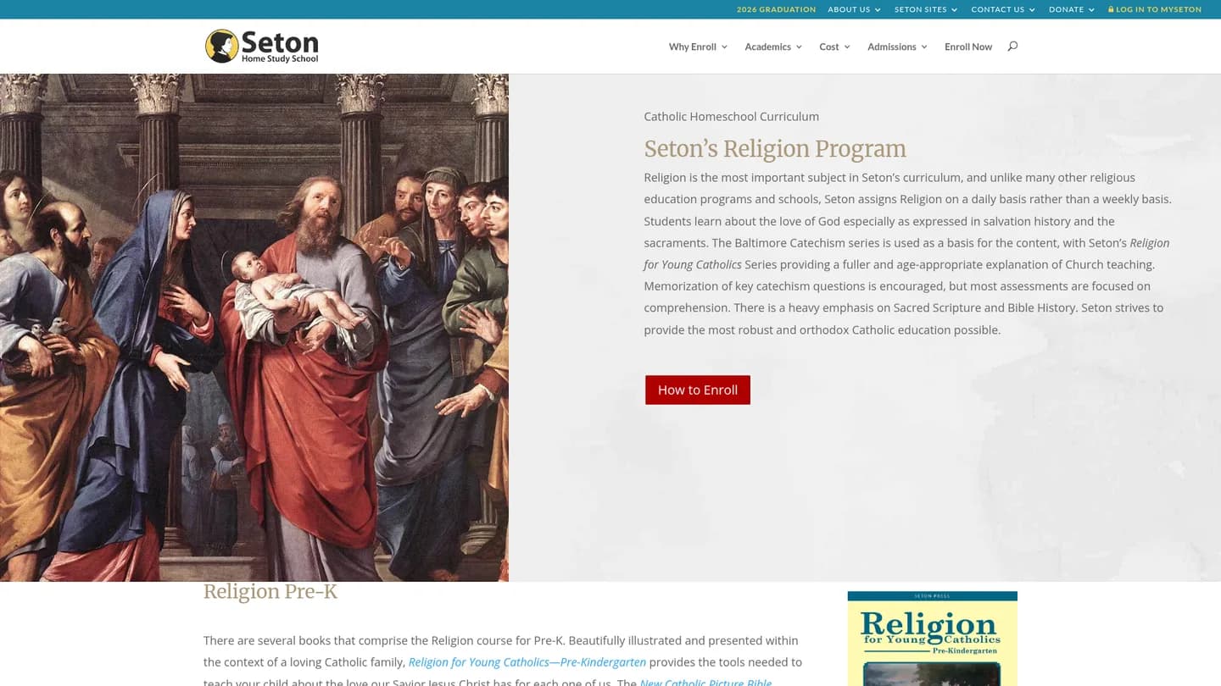The height and width of the screenshot is (686, 1221).
Task: Open the 2026 Graduation link
Action: pyautogui.click(x=776, y=9)
